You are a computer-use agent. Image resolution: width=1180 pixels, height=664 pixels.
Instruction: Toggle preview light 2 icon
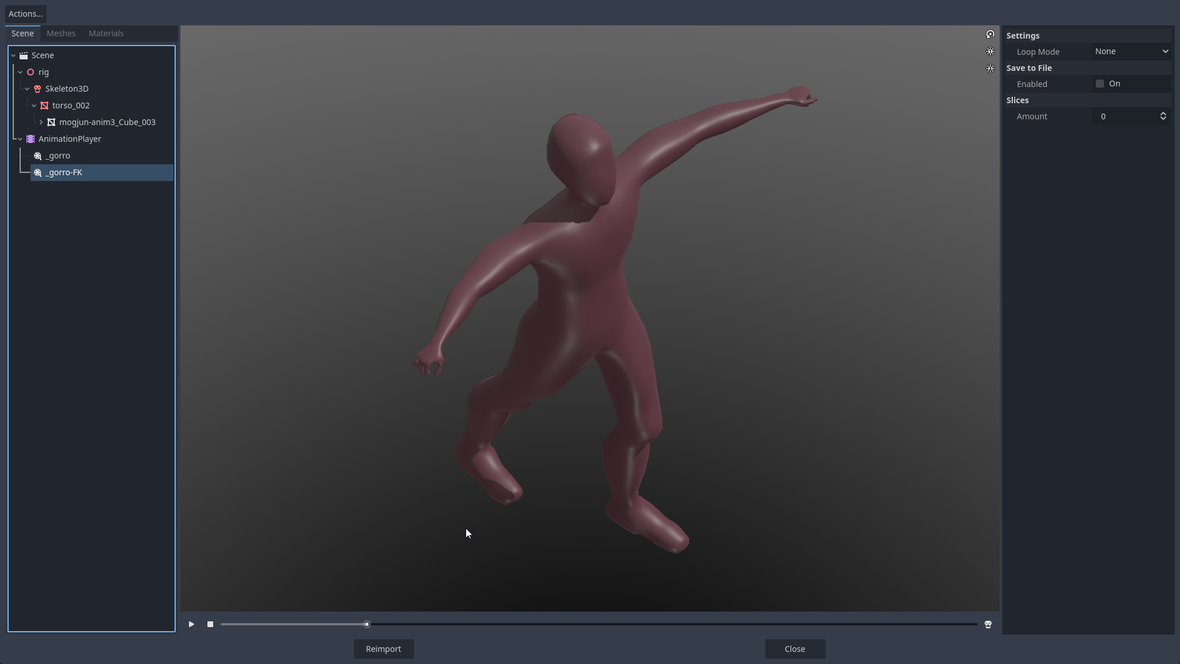pyautogui.click(x=990, y=69)
